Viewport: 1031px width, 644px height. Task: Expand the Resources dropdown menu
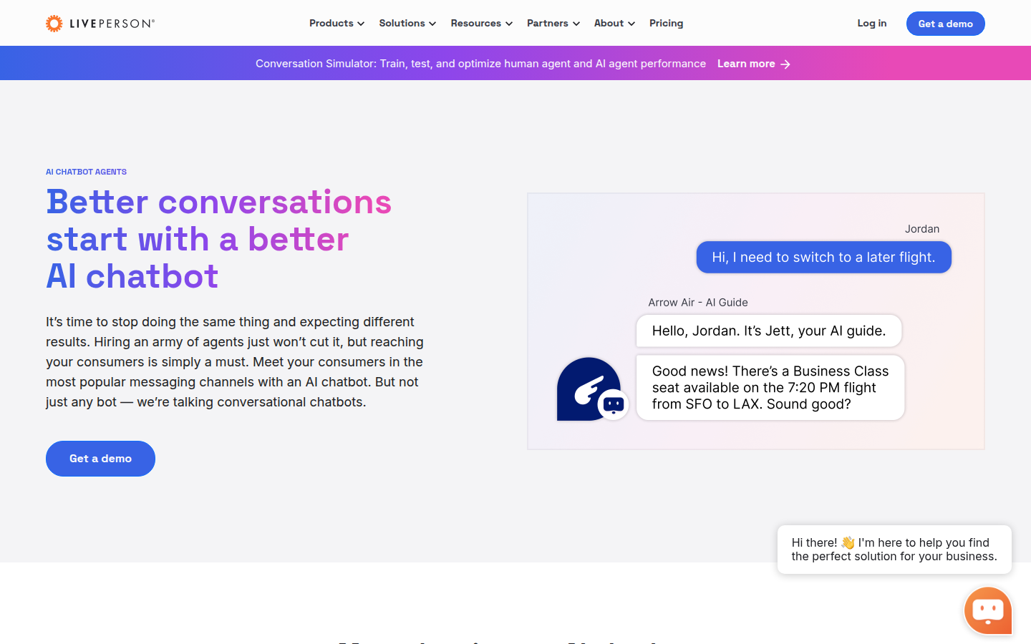[481, 24]
